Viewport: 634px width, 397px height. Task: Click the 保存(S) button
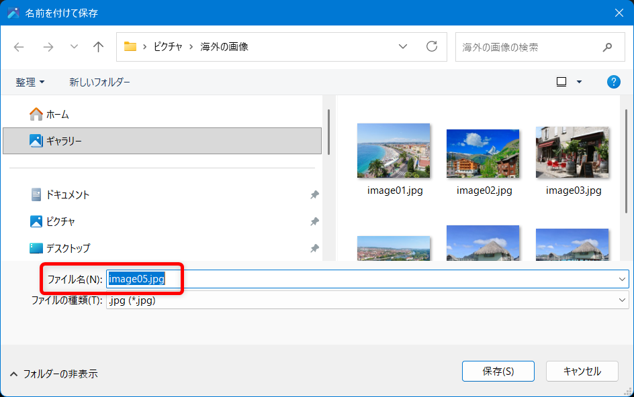(x=498, y=371)
